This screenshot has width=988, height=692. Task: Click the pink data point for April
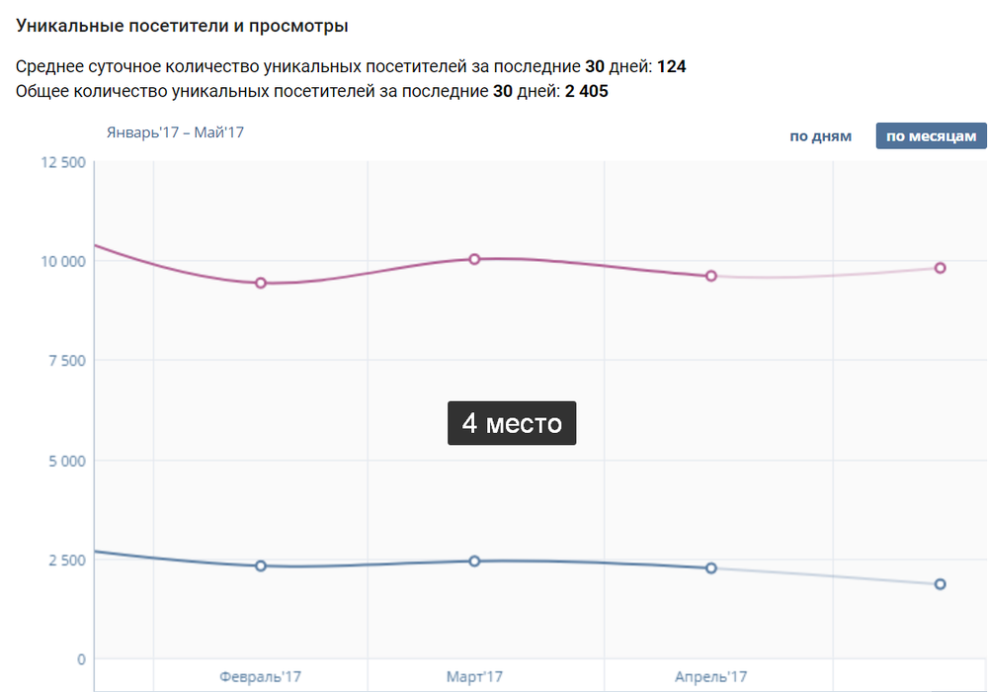(x=711, y=276)
